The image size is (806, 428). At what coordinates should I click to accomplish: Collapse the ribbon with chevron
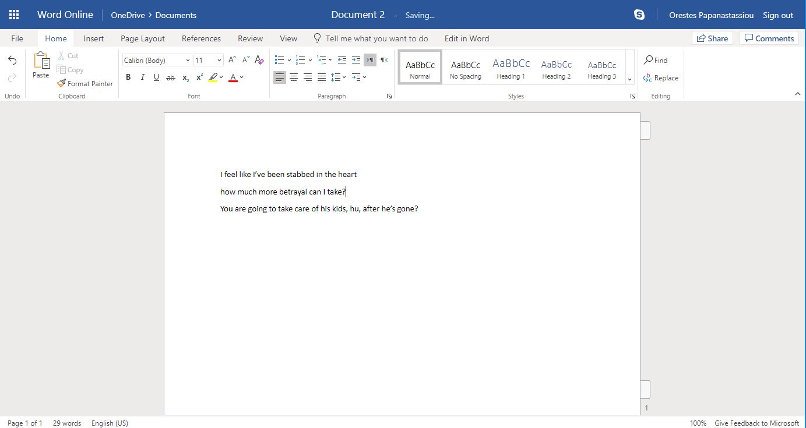point(798,94)
